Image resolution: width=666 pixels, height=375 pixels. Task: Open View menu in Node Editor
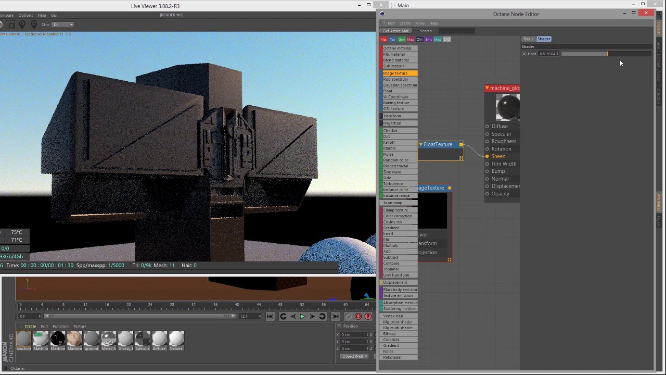(420, 23)
